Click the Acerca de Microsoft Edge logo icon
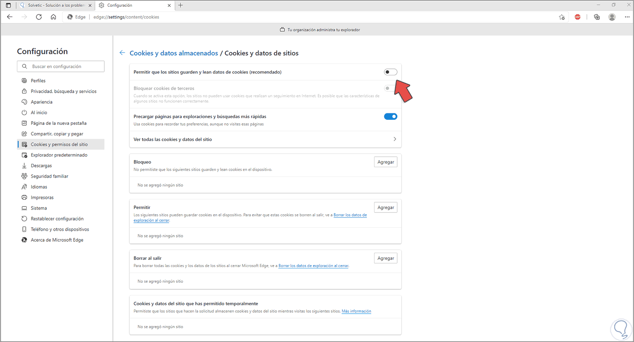The width and height of the screenshot is (634, 342). coord(24,240)
